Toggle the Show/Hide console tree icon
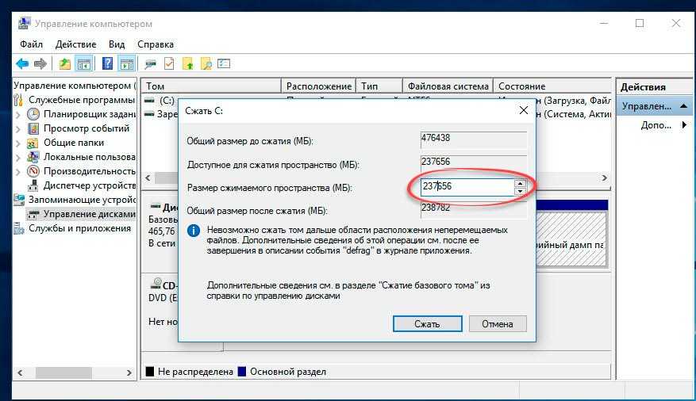This screenshot has height=401, width=696. point(83,64)
